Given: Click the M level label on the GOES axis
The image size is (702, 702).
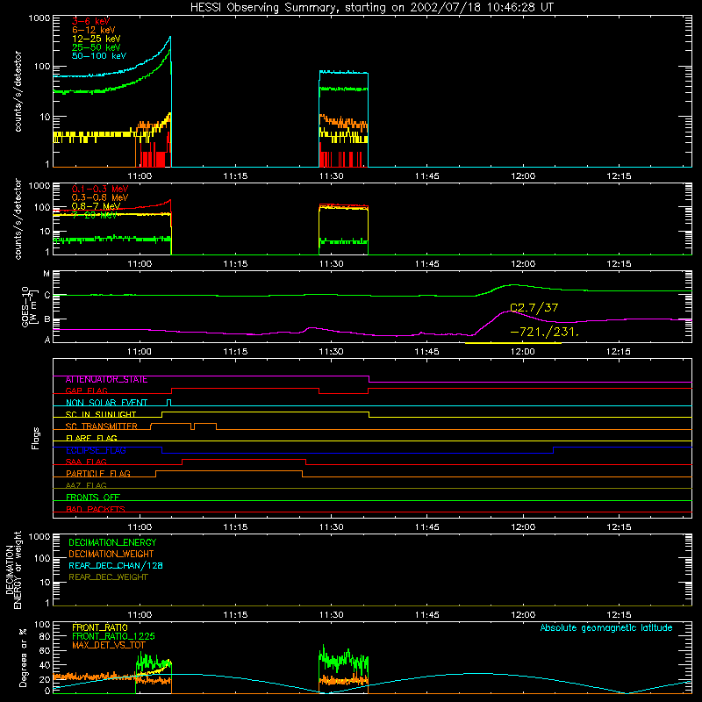Looking at the screenshot, I should point(47,274).
